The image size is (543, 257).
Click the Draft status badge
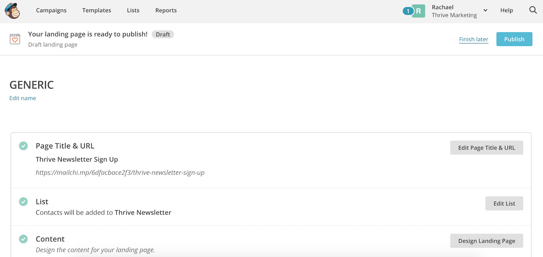(163, 34)
